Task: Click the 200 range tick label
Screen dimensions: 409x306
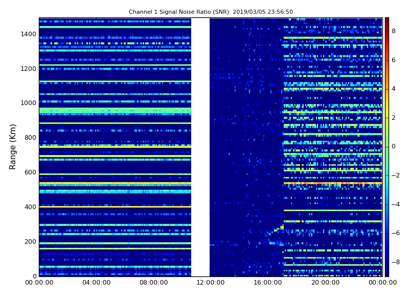Action: coord(30,241)
